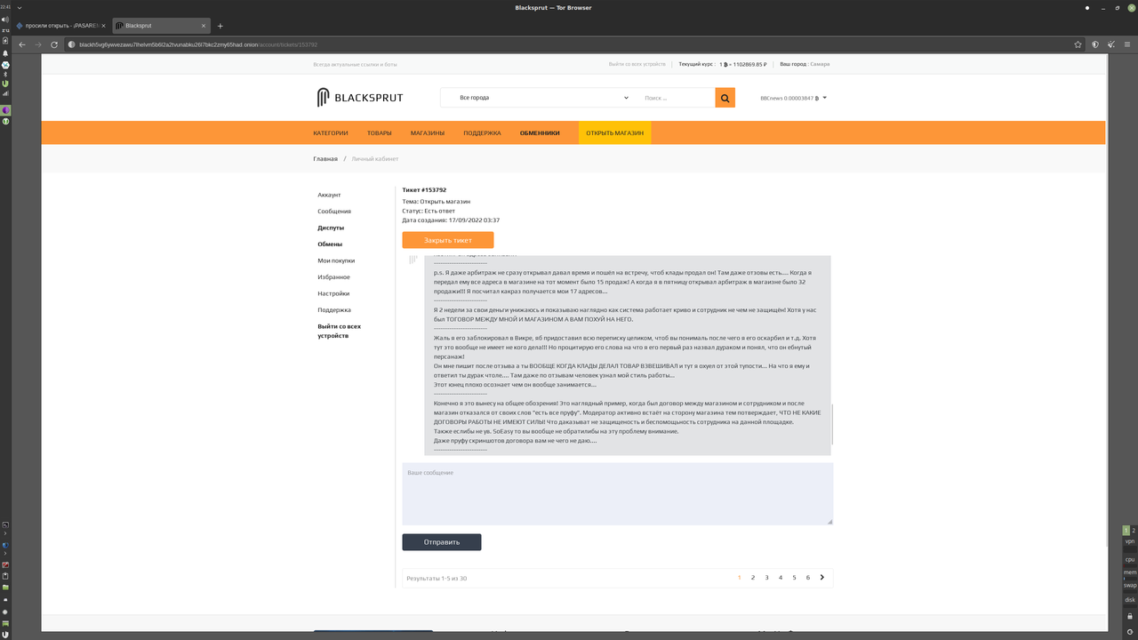Open 'Аккаунт' in the sidebar

(329, 195)
